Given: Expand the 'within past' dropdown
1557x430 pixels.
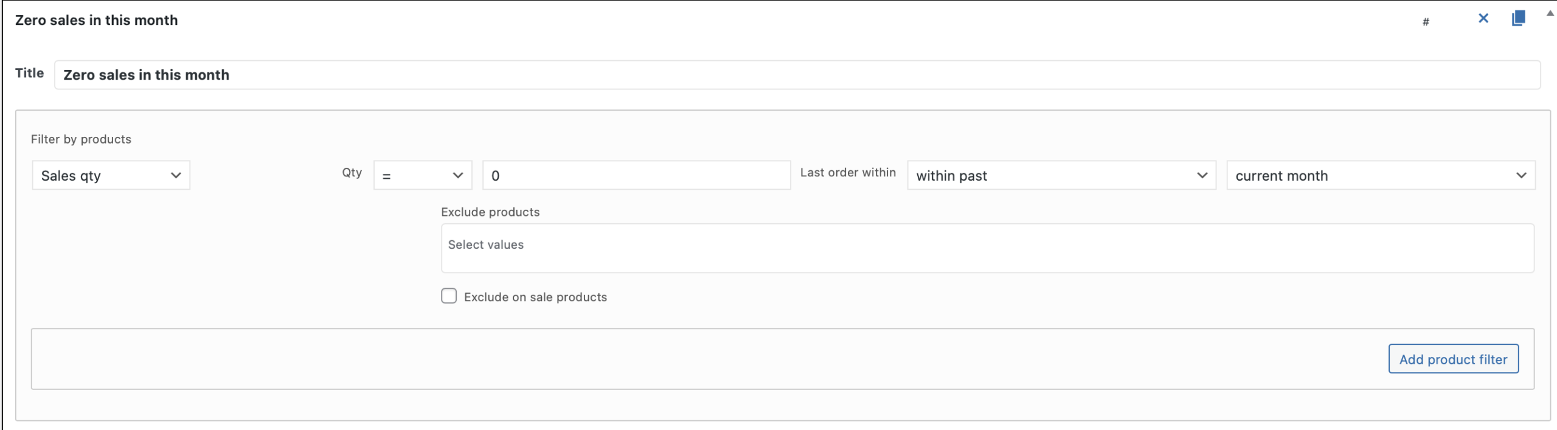Looking at the screenshot, I should coord(1061,176).
